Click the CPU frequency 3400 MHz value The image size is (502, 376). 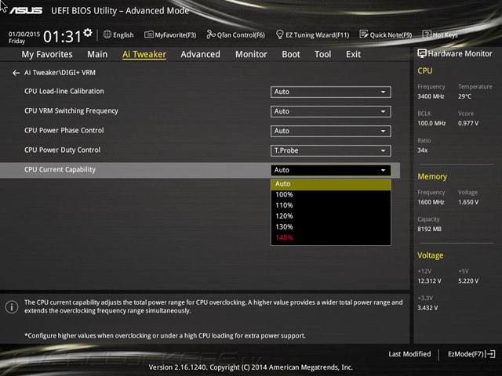click(x=431, y=96)
